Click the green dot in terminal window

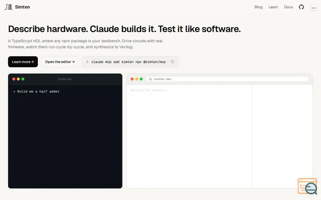23,79
